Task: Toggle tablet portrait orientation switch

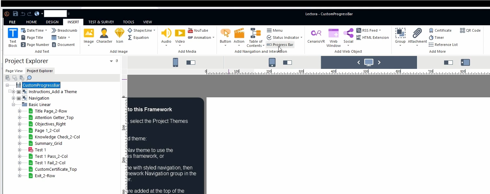Action: pos(287,62)
